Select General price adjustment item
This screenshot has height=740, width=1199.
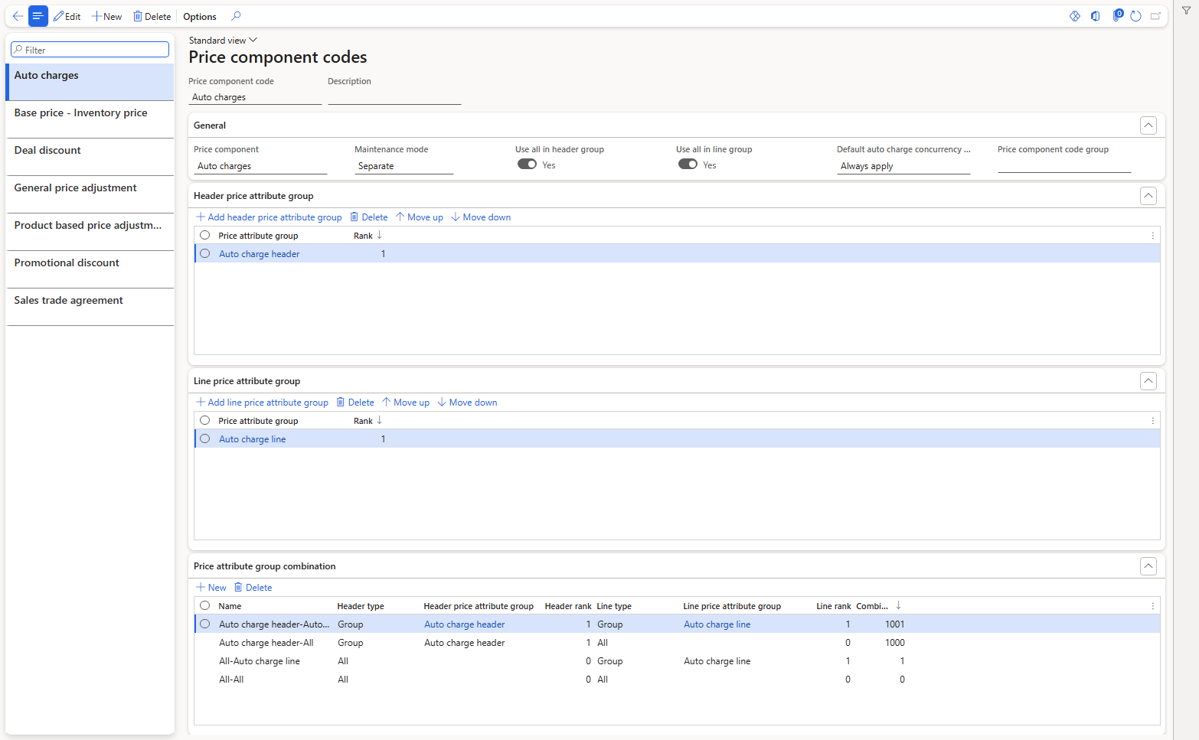click(x=90, y=194)
